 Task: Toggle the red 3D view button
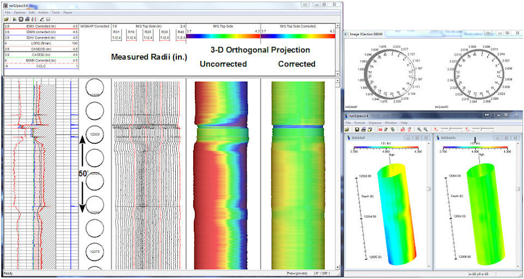(380, 130)
